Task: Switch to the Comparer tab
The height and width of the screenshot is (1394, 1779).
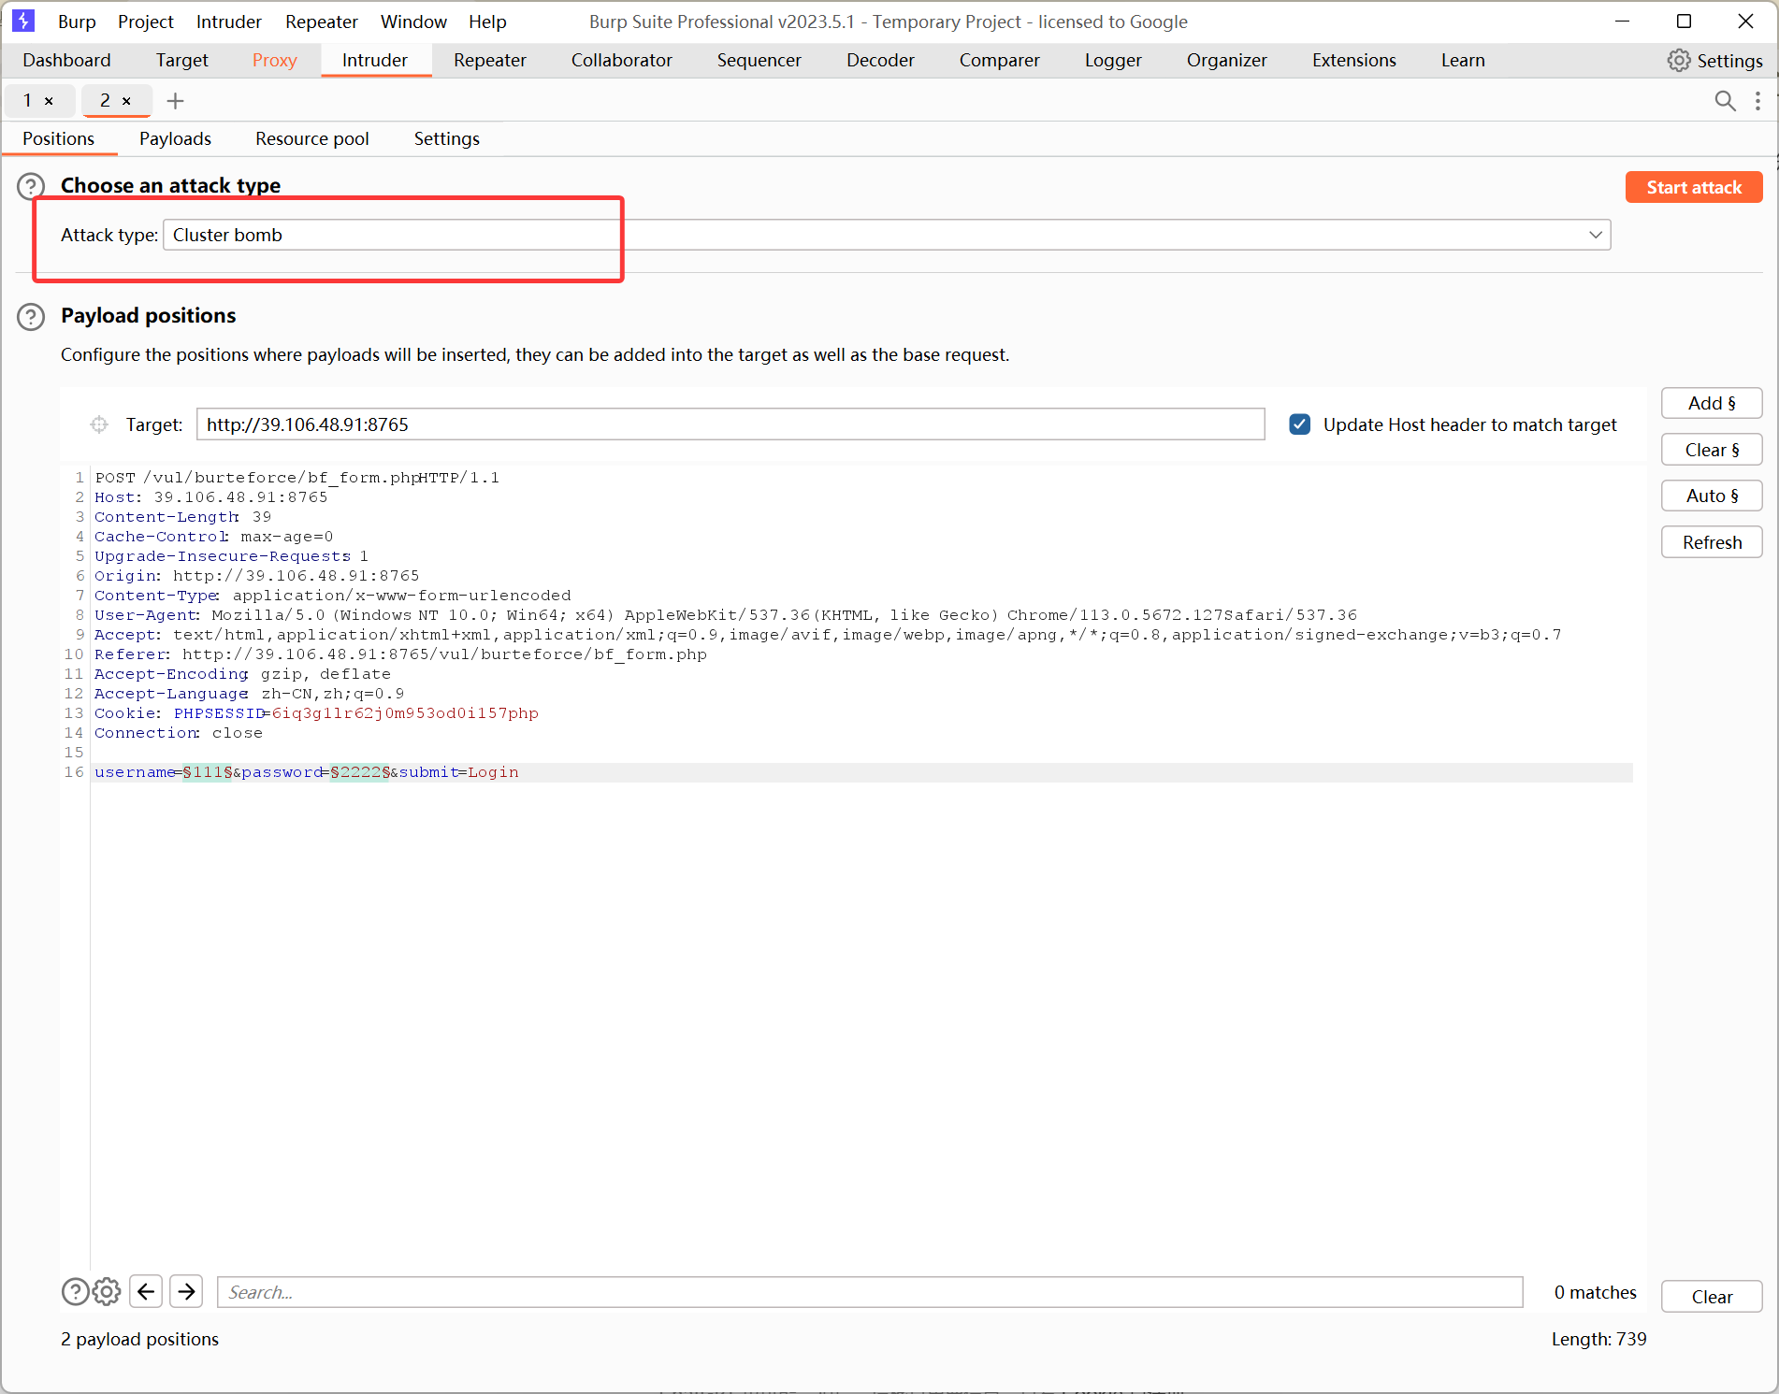Action: (x=1000, y=60)
